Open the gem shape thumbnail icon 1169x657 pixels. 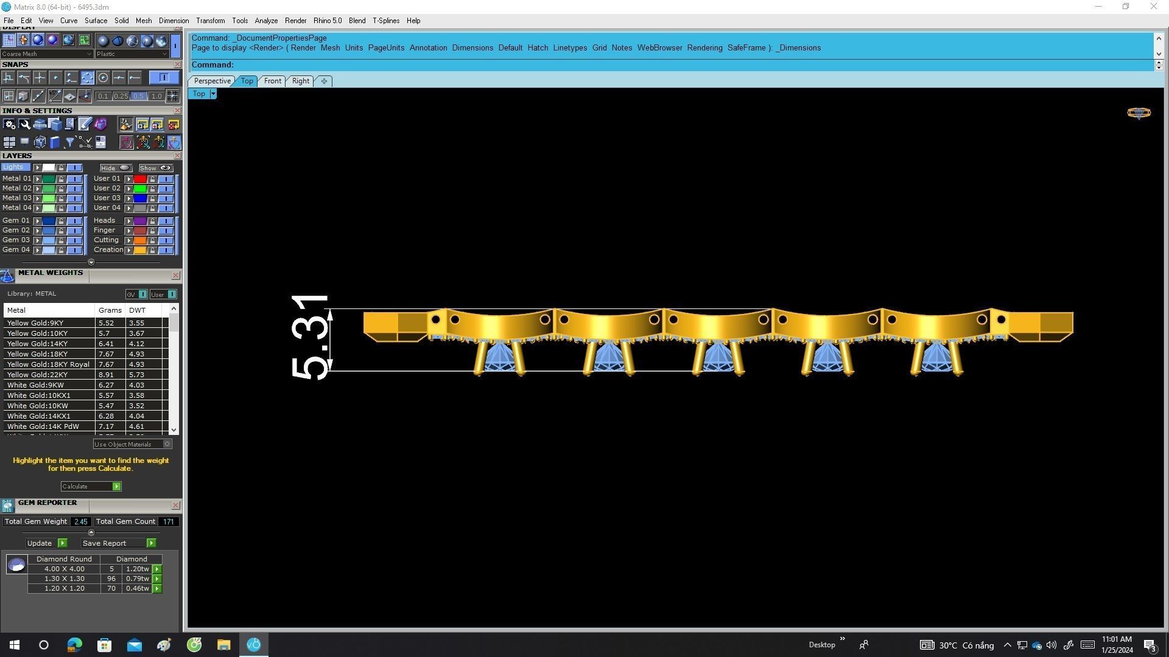(x=16, y=565)
